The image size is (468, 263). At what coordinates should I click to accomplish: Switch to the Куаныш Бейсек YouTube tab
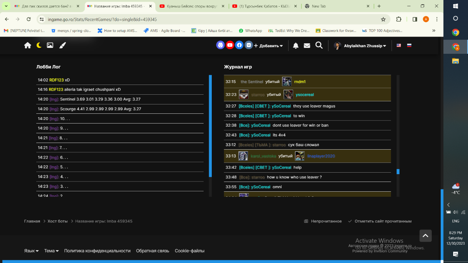pyautogui.click(x=191, y=6)
